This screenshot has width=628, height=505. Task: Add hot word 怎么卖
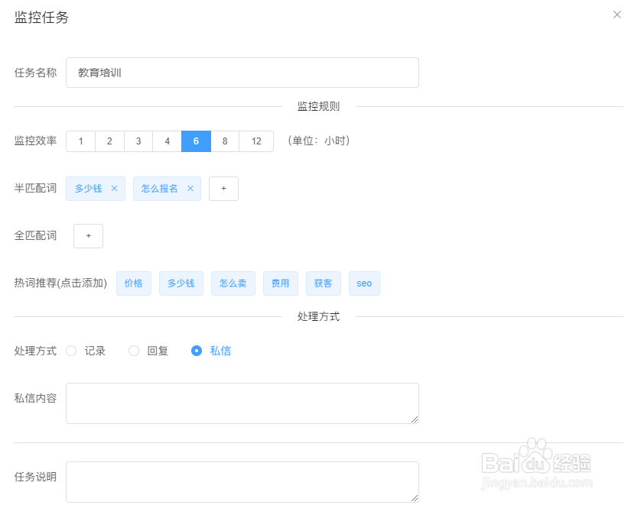click(233, 283)
